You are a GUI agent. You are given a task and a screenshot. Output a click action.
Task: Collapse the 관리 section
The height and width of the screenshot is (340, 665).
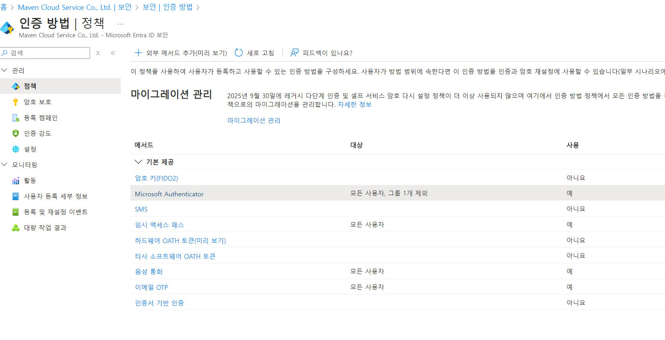point(5,70)
